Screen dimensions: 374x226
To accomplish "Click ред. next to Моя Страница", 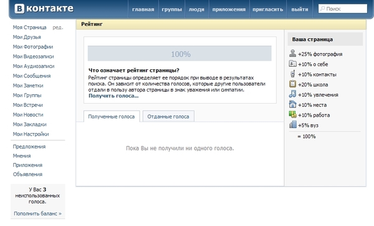I will 58,27.
